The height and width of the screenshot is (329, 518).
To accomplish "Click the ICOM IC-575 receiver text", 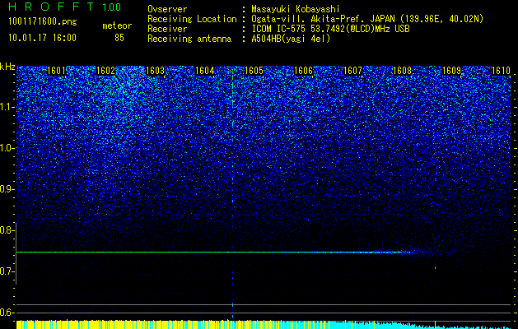I will 330,29.
